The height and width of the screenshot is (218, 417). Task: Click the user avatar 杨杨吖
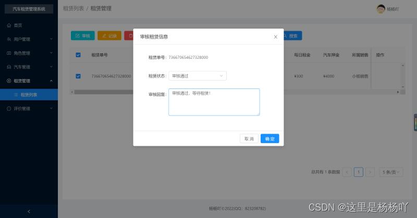(x=381, y=9)
